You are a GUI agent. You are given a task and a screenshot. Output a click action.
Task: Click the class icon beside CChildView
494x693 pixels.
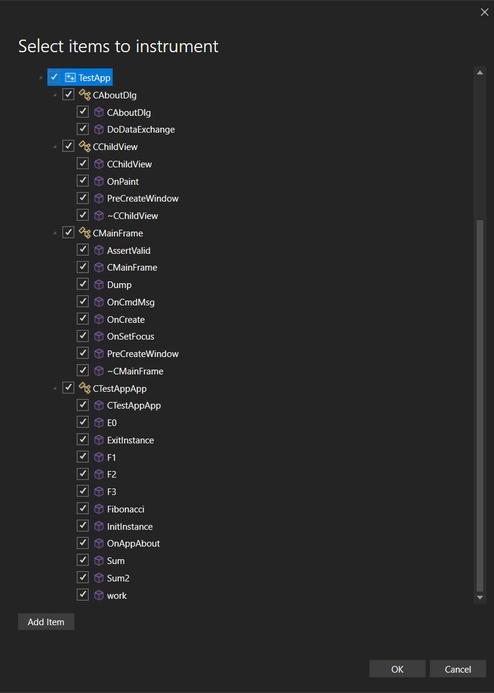click(x=84, y=146)
